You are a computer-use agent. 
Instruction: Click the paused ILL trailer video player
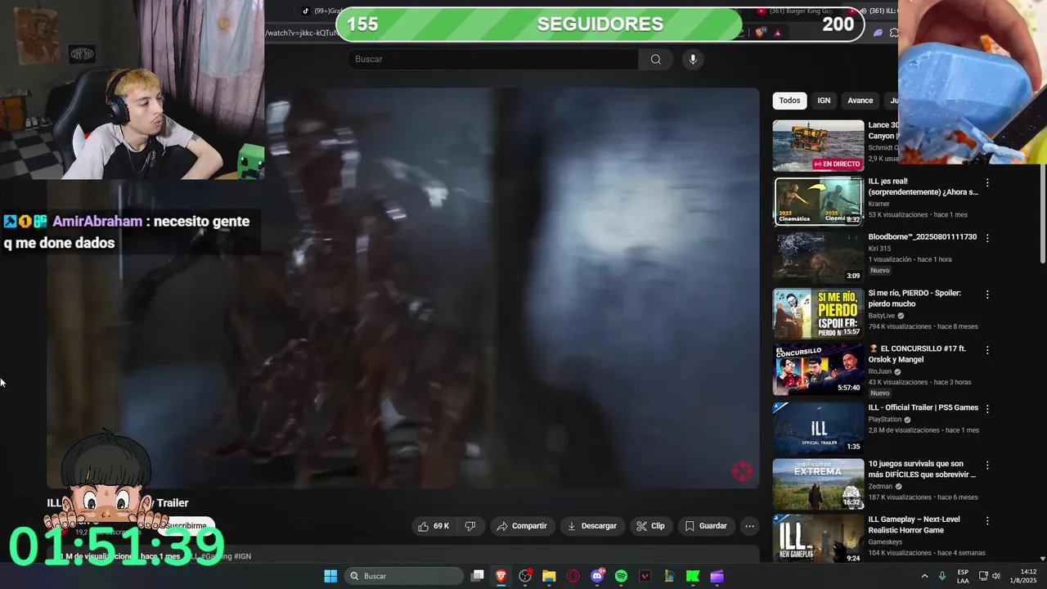(x=402, y=288)
